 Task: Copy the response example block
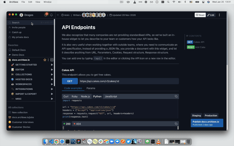pos(176,124)
